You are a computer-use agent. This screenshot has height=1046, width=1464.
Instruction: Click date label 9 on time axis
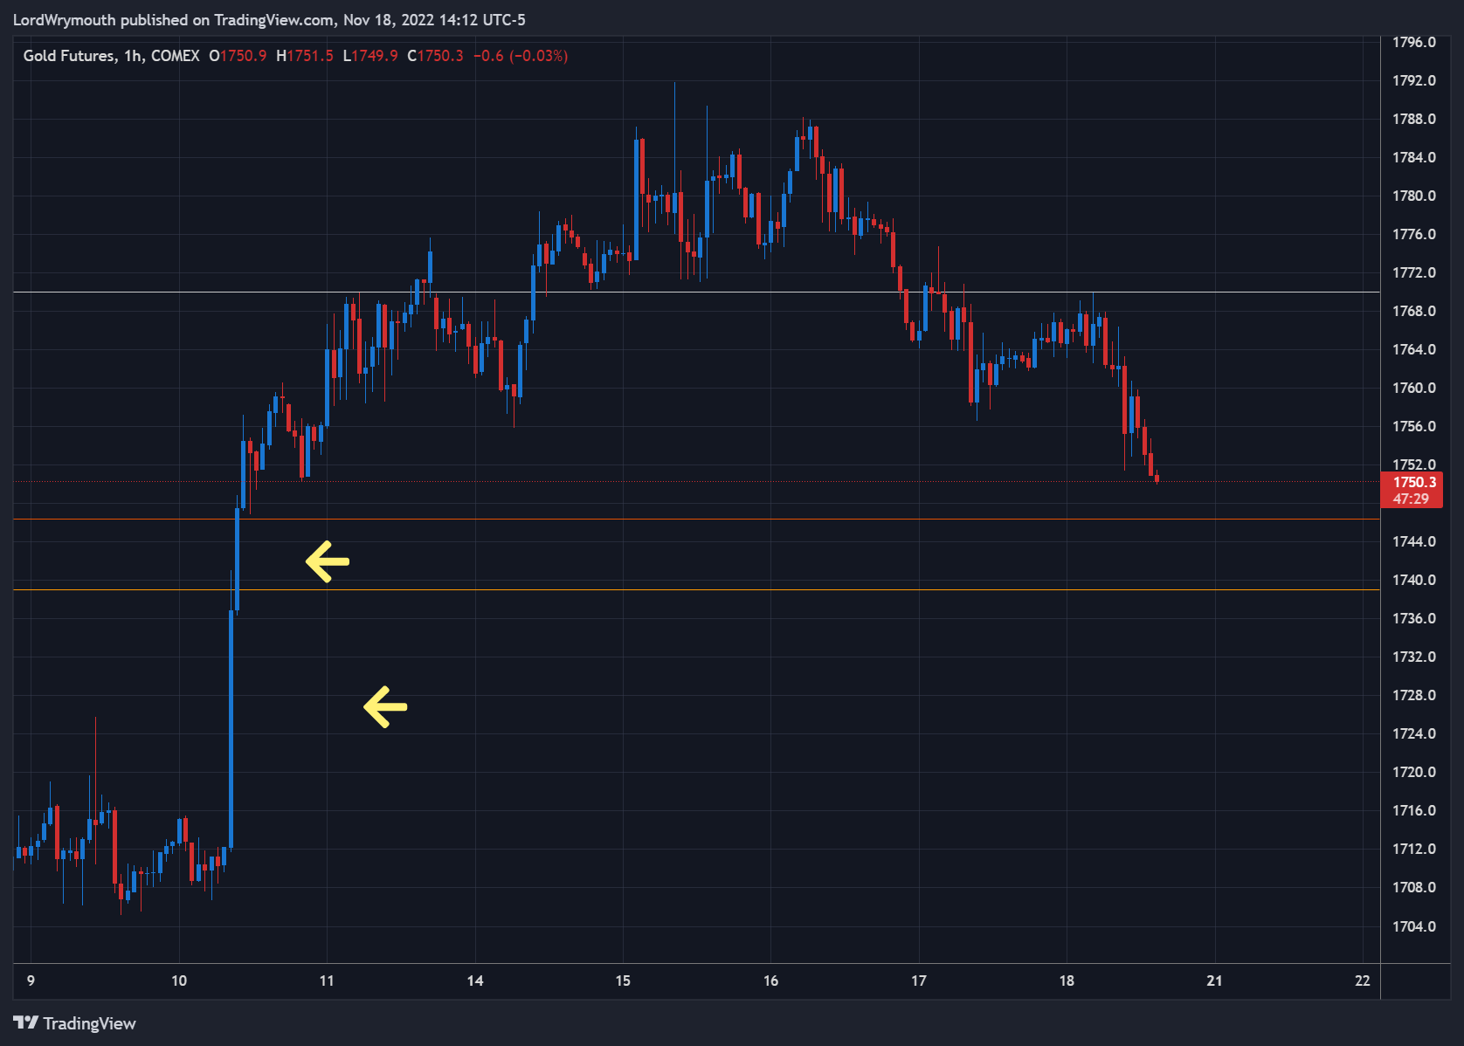point(31,981)
